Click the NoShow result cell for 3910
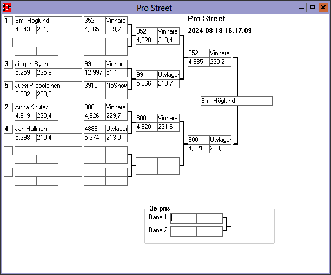Image resolution: width=331 pixels, height=275 pixels. click(116, 86)
